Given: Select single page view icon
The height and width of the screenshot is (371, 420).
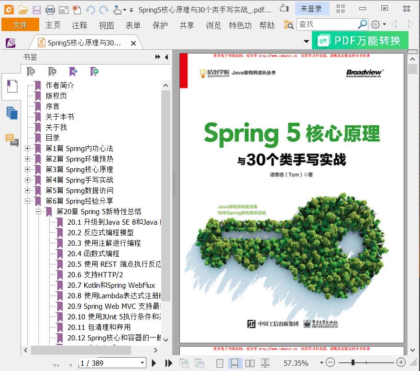Looking at the screenshot, I should click(x=220, y=363).
